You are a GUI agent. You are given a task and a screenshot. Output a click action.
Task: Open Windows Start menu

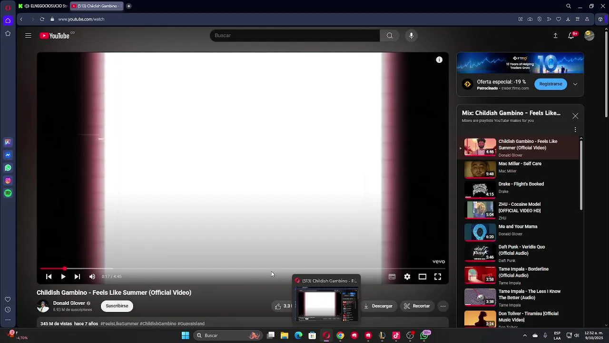(x=186, y=335)
